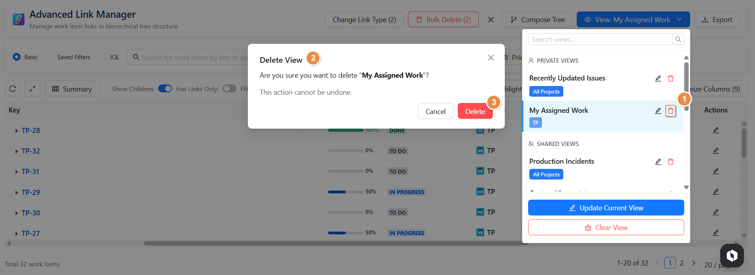This screenshot has height=275, width=755.
Task: Click the Search views input field
Action: [600, 39]
